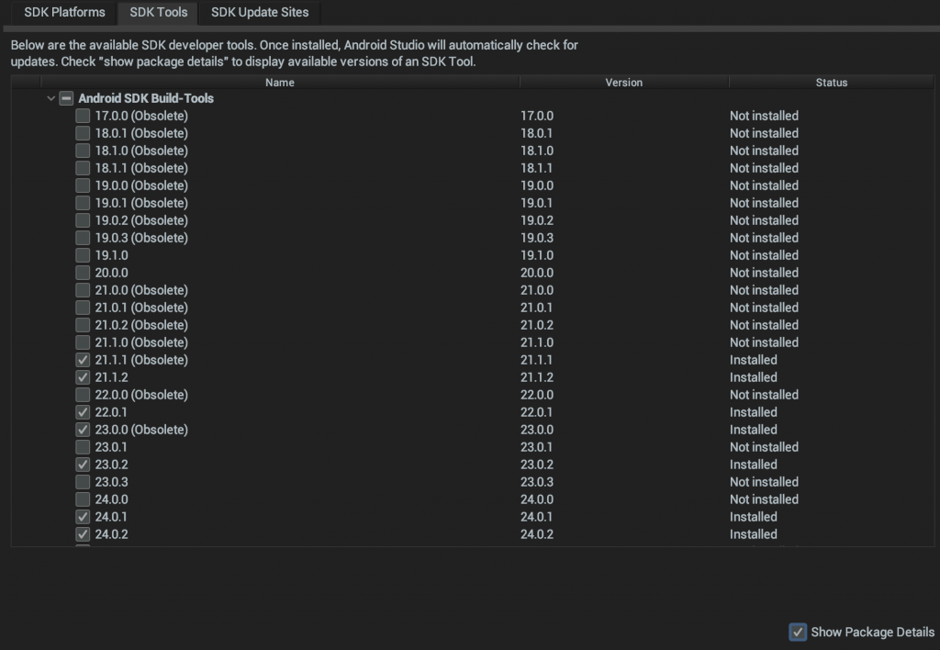This screenshot has width=940, height=650.
Task: Click the Installed status of 21.1.2
Action: (754, 377)
